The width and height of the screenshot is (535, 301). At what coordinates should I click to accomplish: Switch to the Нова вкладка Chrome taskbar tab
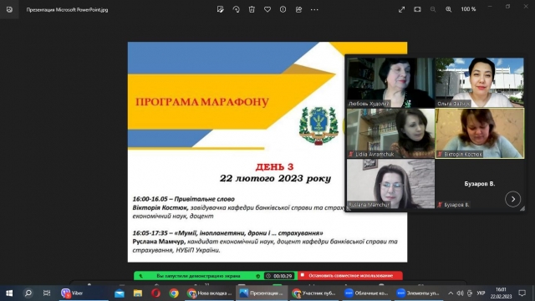pos(210,293)
